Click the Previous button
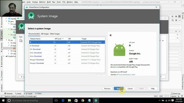Viewport: 184px width, 103px height. point(107,88)
